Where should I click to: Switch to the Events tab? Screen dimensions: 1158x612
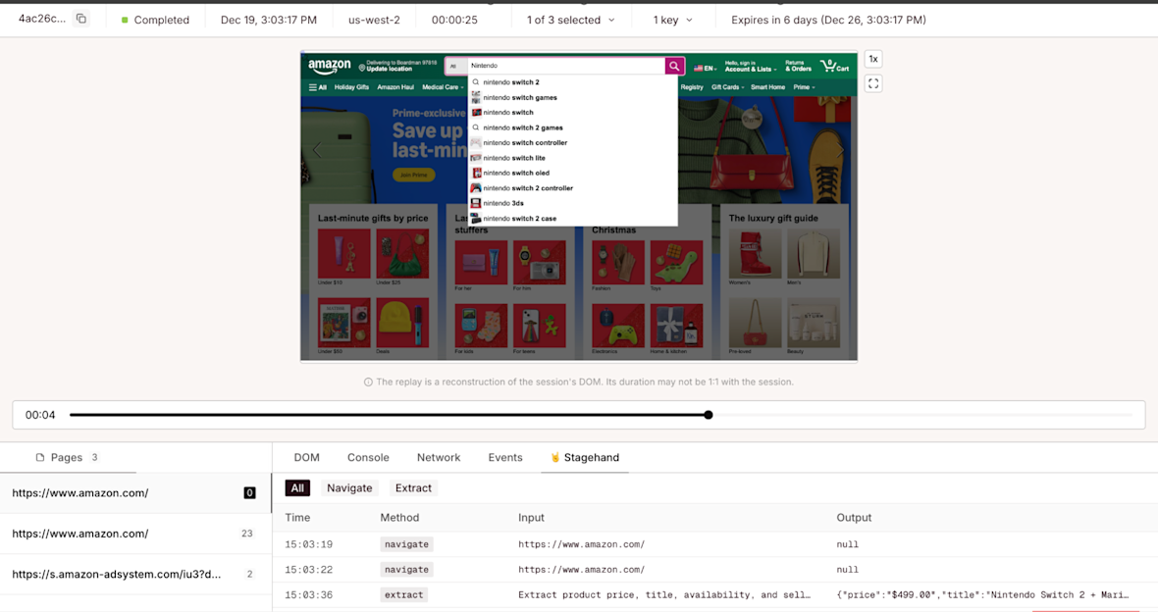[505, 458]
